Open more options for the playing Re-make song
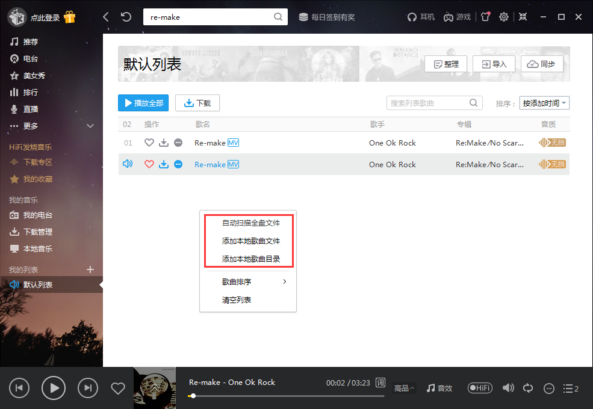 pyautogui.click(x=178, y=164)
